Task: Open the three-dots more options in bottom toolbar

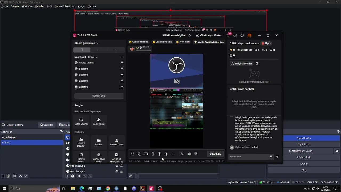Action: 173,154
